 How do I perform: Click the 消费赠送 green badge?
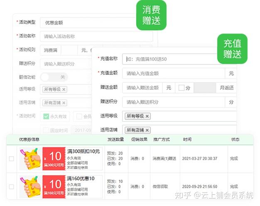[x=151, y=15]
